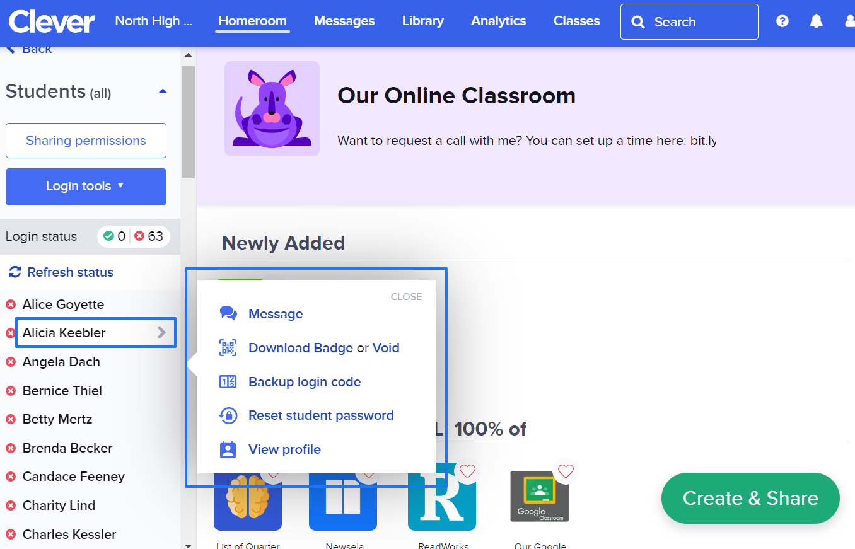Click the QR badge icon beside Download Badge
Viewport: 855px width, 549px height.
tap(228, 347)
